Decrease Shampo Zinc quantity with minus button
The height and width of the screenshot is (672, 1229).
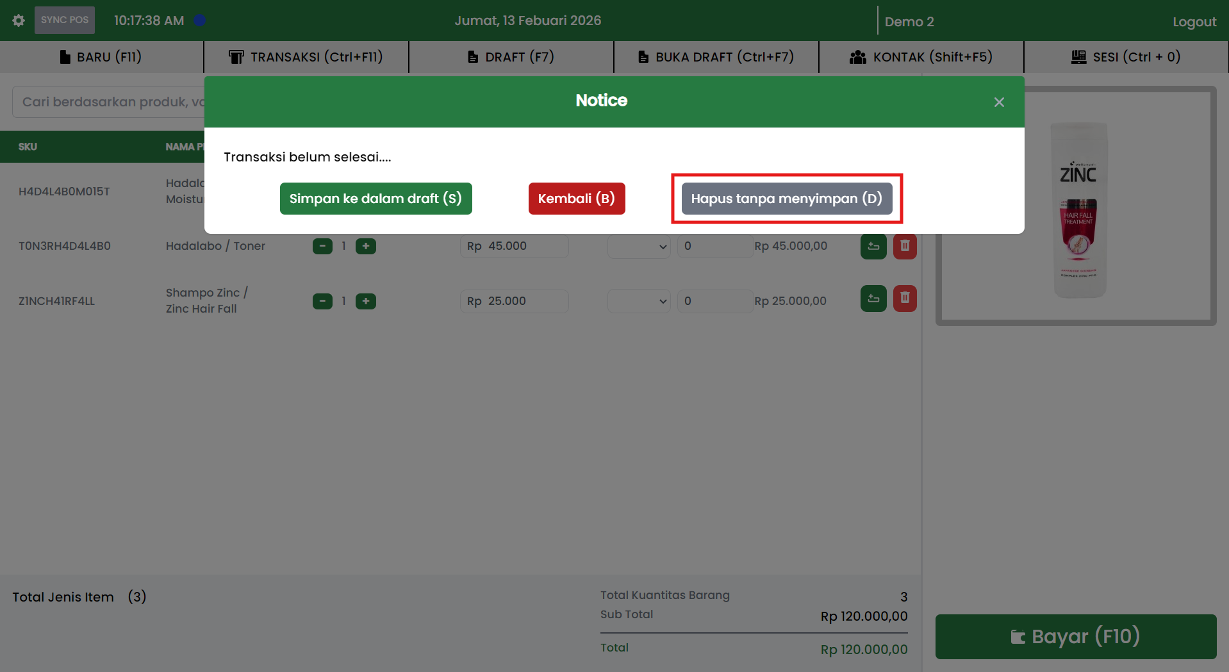click(x=322, y=301)
